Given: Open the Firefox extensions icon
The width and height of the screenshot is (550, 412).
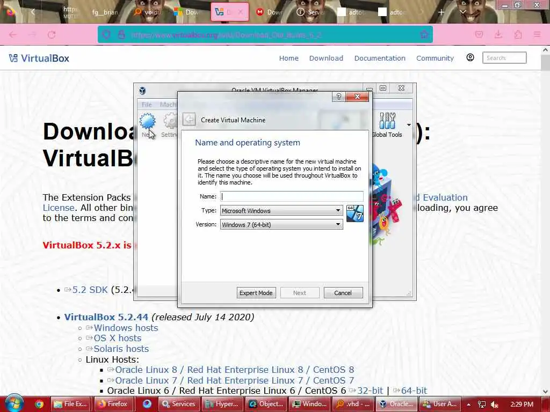Looking at the screenshot, I should tap(518, 35).
